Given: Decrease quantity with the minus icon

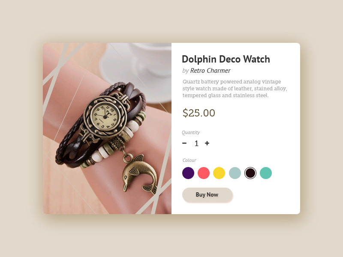Looking at the screenshot, I should point(184,143).
